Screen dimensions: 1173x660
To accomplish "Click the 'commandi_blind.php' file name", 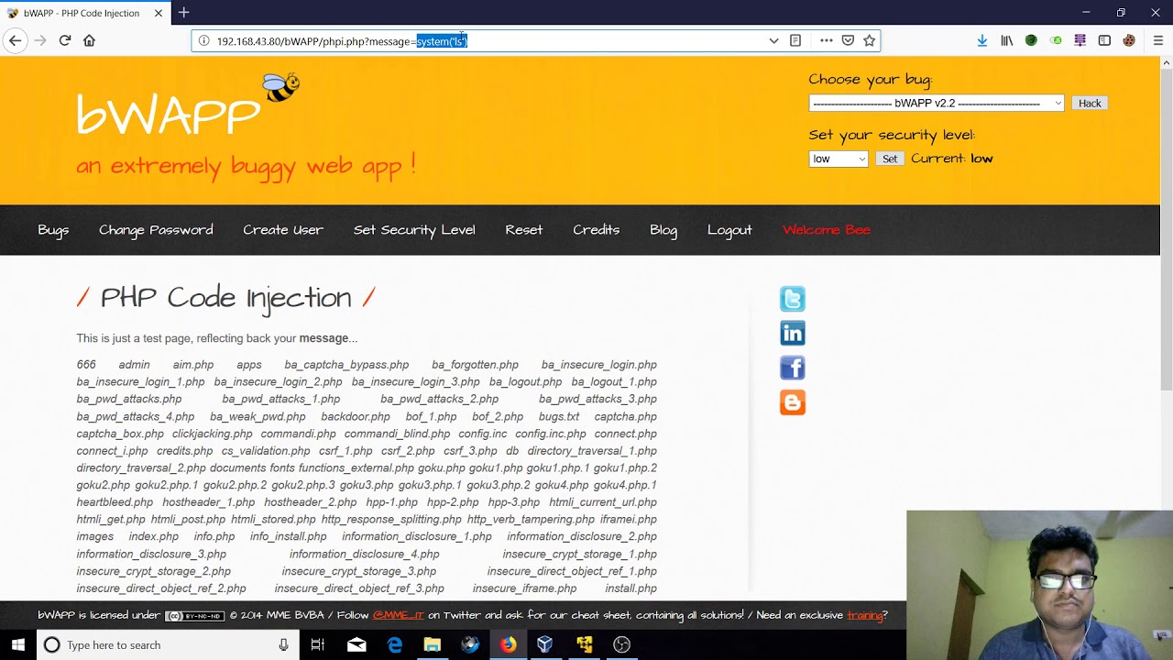I will point(397,434).
